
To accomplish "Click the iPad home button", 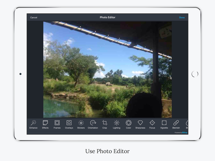I will (x=195, y=74).
